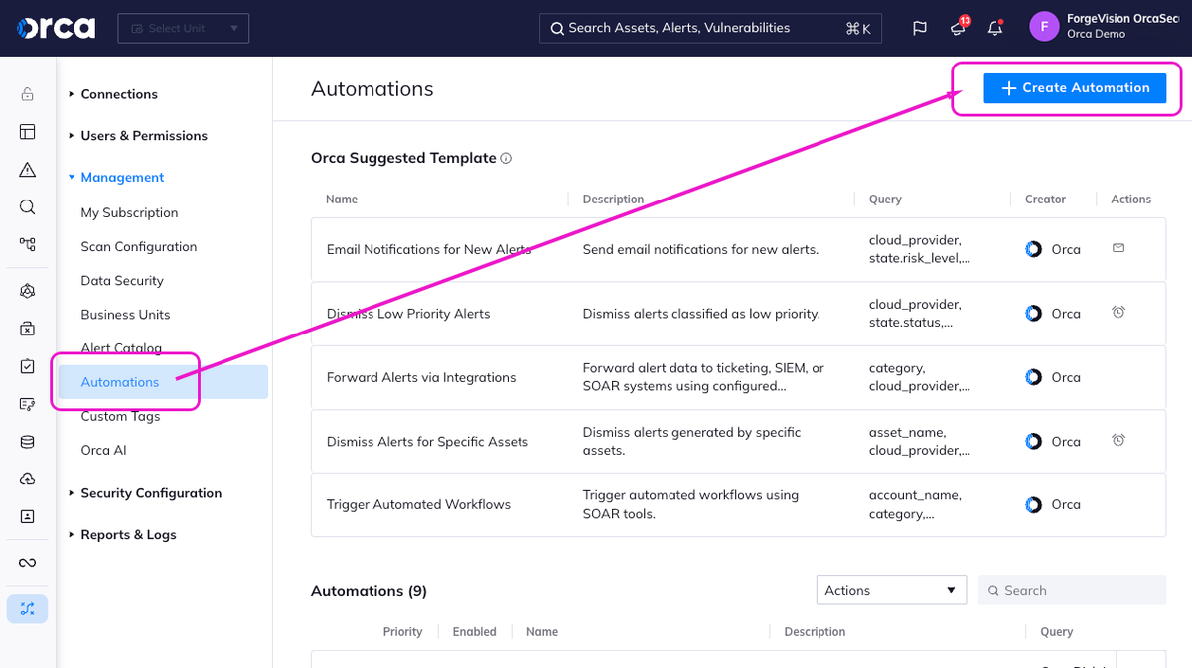Click magnifier icon in Automations search field
This screenshot has height=668, width=1192.
[x=993, y=590]
